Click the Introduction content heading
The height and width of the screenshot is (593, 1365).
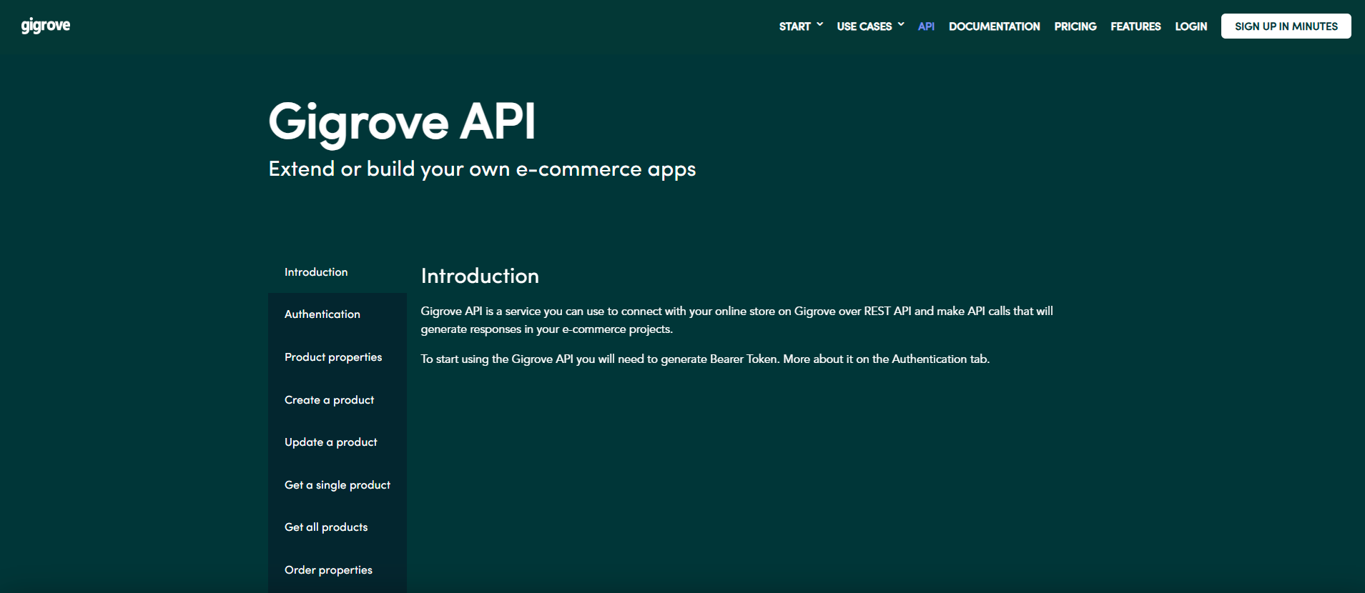[x=480, y=276]
